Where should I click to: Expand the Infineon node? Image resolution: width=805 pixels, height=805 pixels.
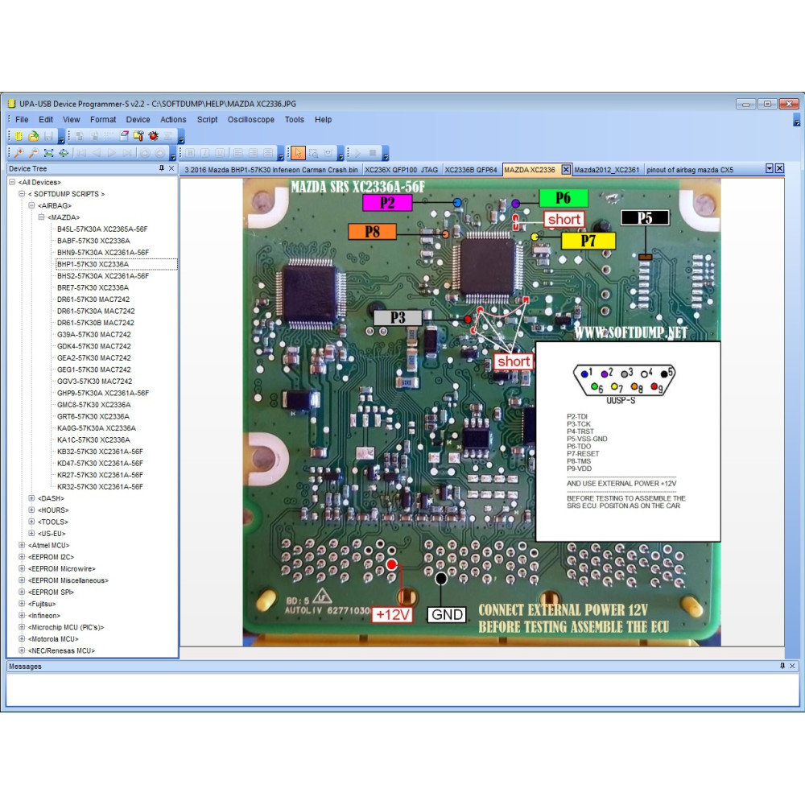(22, 616)
